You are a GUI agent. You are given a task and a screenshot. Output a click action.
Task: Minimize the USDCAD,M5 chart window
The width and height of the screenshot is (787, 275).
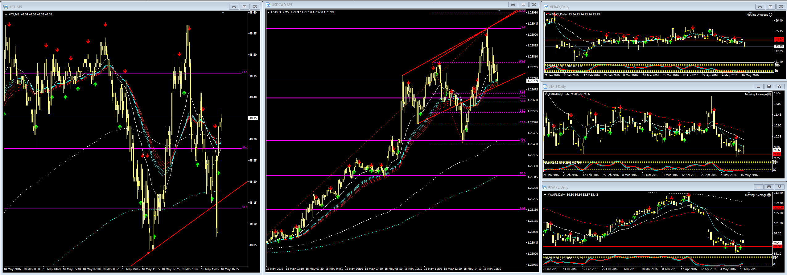point(513,5)
